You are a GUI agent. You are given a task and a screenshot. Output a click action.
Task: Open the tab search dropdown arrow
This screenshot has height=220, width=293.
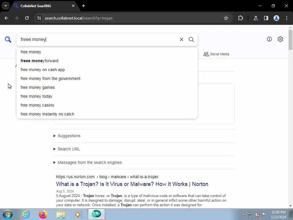pos(6,6)
